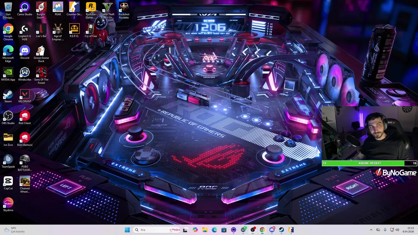Select the Rockstar Games Launcher desktop icon
The height and width of the screenshot is (235, 418).
click(x=91, y=10)
